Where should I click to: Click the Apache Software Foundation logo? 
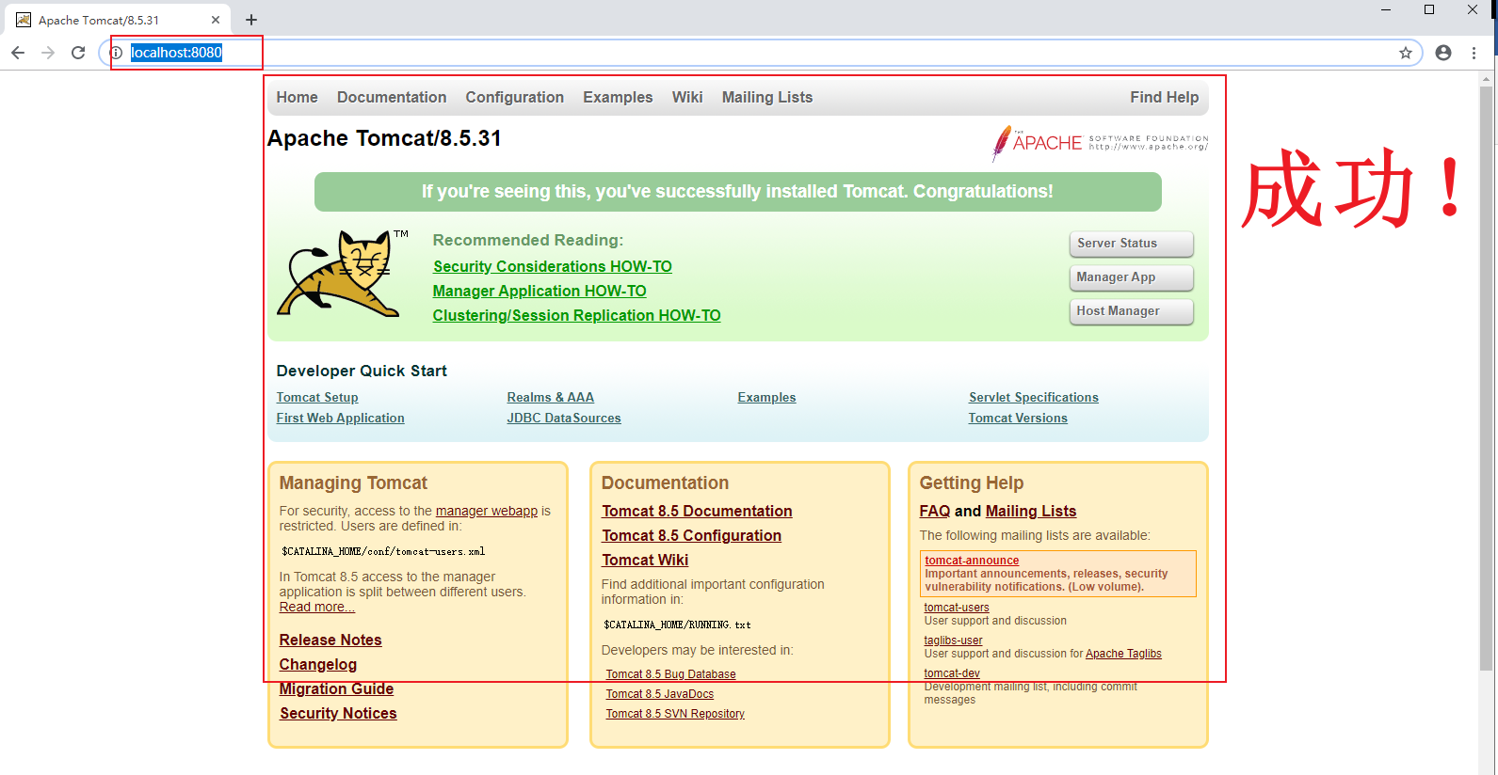click(1100, 143)
